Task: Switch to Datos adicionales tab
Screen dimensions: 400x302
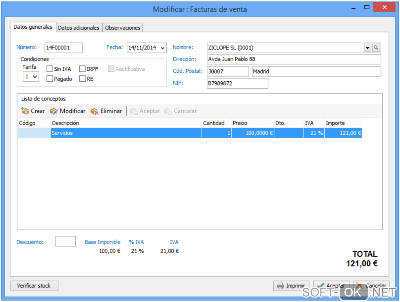Action: pos(78,27)
